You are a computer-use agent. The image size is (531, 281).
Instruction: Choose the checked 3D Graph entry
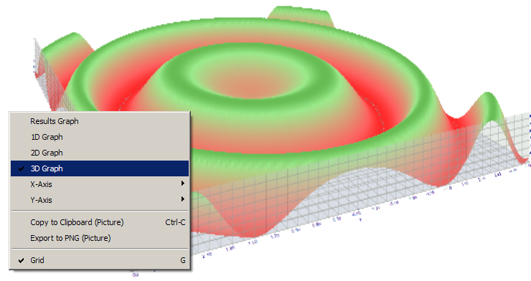click(x=100, y=168)
